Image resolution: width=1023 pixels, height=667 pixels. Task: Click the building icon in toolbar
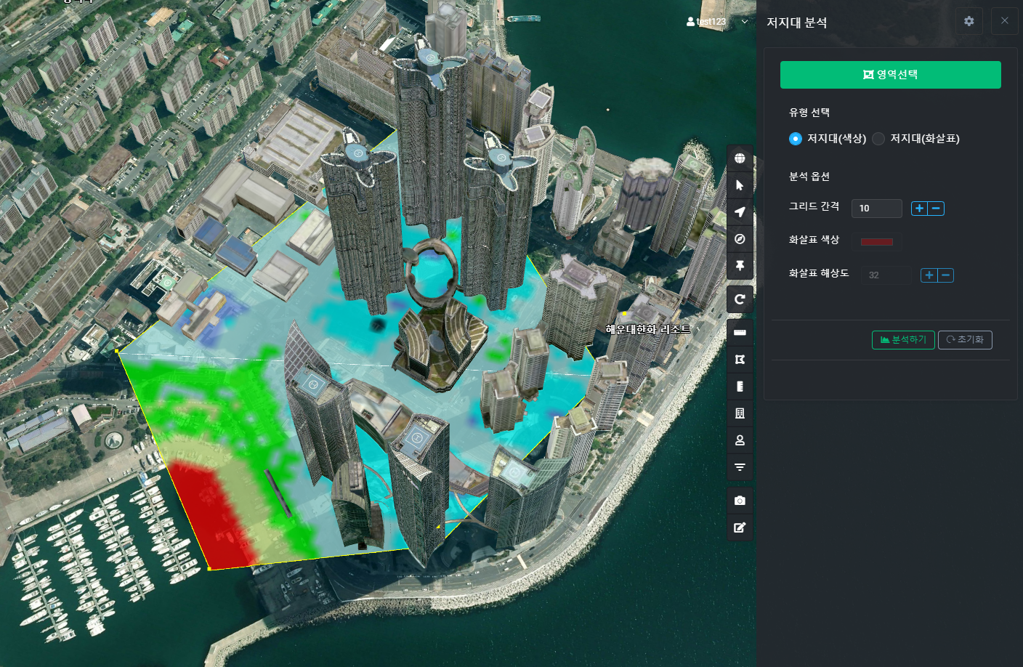pos(740,413)
